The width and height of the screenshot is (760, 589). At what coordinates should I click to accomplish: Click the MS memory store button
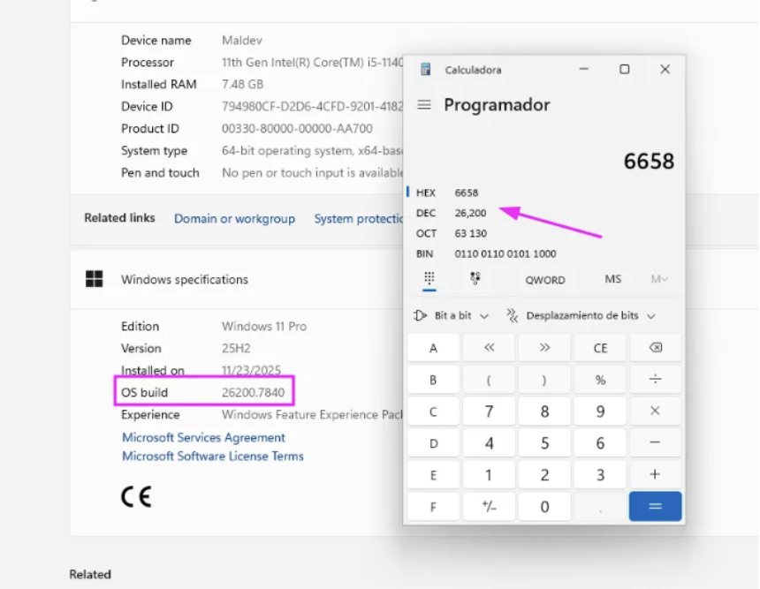click(x=612, y=279)
